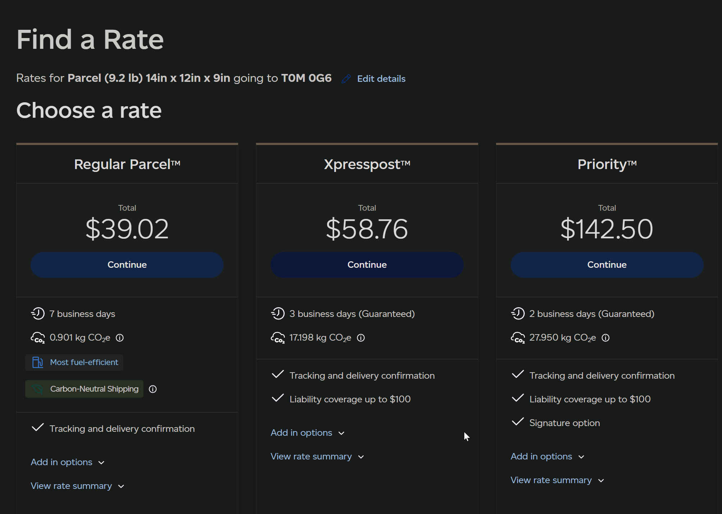Click the fuel pump Most fuel-efficient icon

[x=38, y=362]
